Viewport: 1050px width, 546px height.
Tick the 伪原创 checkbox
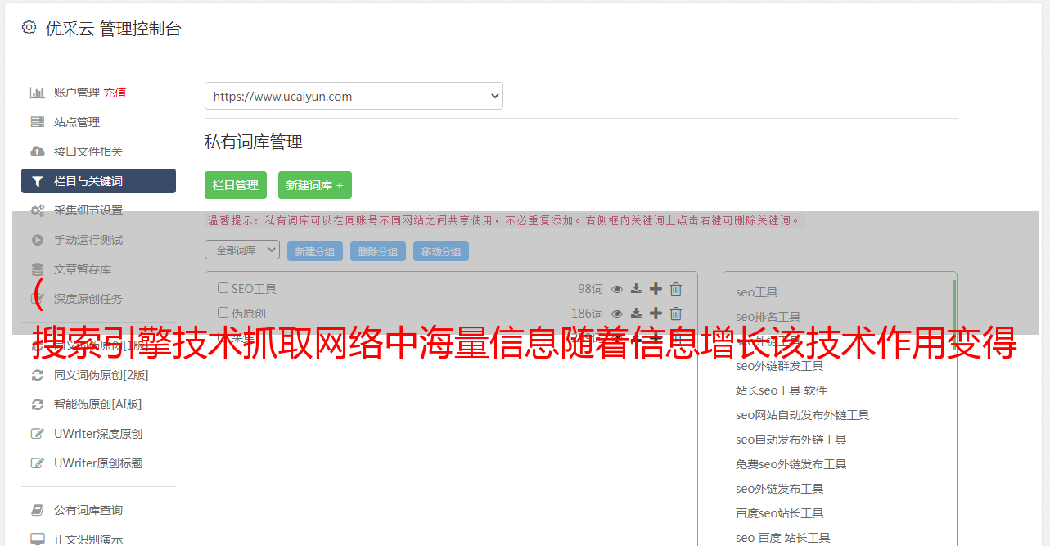pyautogui.click(x=223, y=313)
